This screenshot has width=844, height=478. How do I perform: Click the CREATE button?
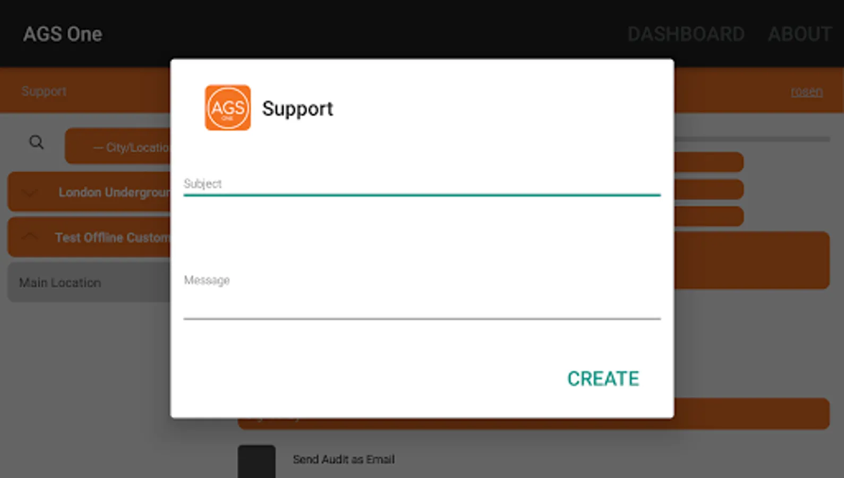coord(603,379)
